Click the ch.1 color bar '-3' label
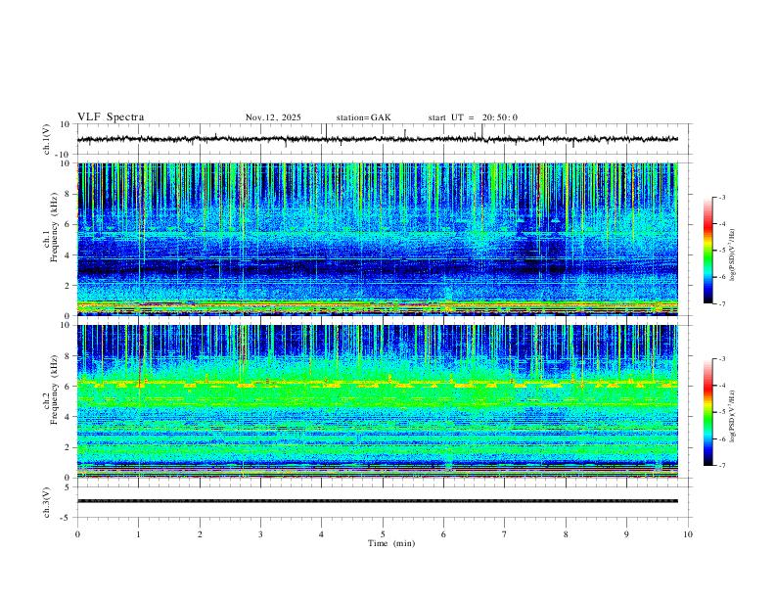This screenshot has width=775, height=599. coord(721,197)
